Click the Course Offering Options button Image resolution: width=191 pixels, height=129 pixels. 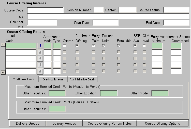point(163,123)
